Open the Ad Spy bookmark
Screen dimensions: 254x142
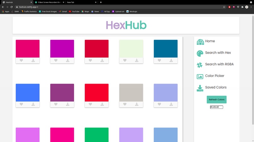[106, 12]
